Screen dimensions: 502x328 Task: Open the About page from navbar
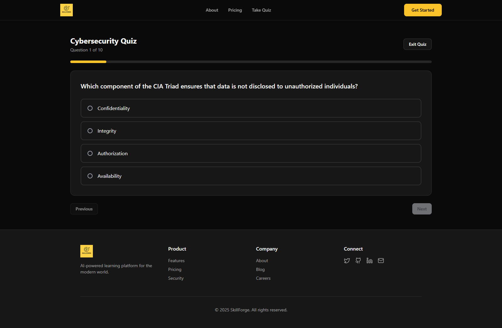212,10
